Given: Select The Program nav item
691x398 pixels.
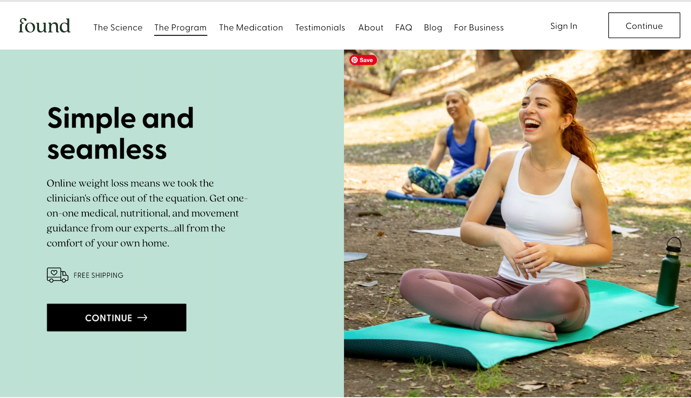Looking at the screenshot, I should click(x=181, y=28).
